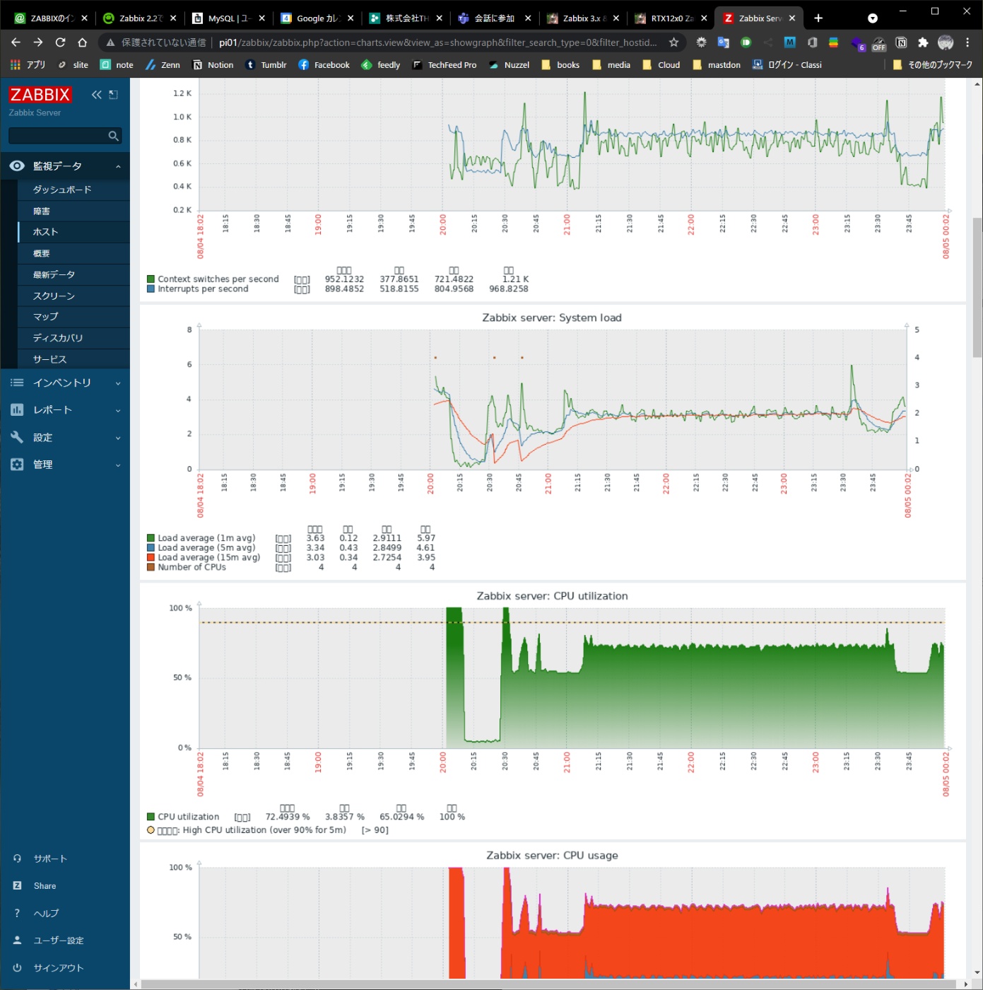Click the CPU utilization legend swatch
This screenshot has width=983, height=990.
tap(151, 817)
